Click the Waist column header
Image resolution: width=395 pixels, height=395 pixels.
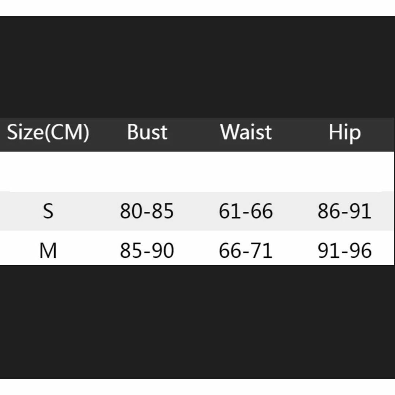pos(246,132)
